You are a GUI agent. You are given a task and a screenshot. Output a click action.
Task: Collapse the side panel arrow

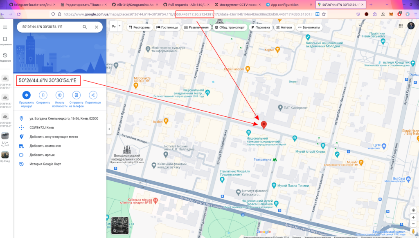[x=109, y=129]
